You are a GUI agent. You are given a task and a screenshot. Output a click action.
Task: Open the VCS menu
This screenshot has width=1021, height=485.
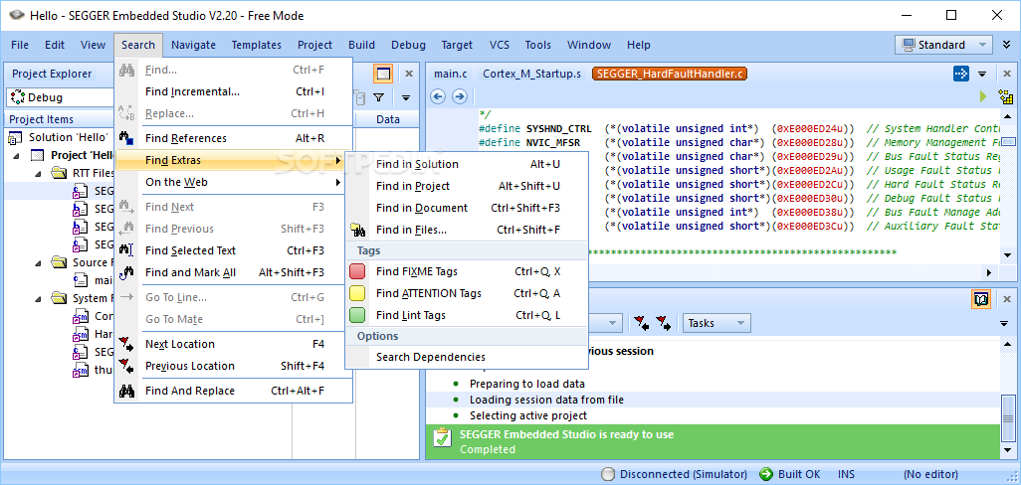click(x=500, y=45)
